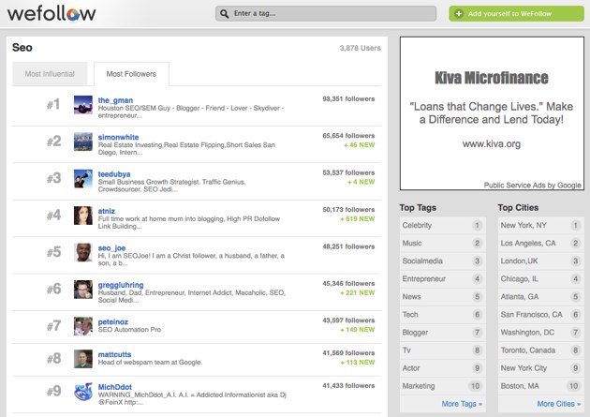The image size is (590, 417).
Task: Open the_gman username link
Action: (115, 100)
